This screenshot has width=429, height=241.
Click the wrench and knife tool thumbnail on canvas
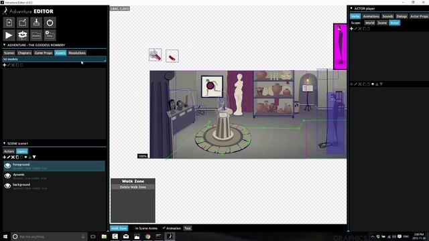click(x=155, y=55)
